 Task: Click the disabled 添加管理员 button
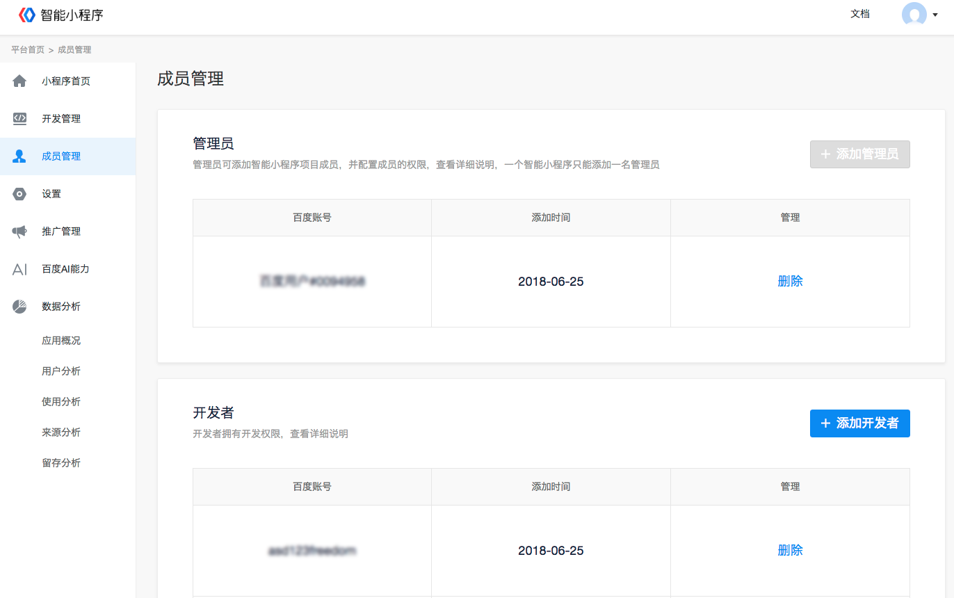(x=860, y=154)
